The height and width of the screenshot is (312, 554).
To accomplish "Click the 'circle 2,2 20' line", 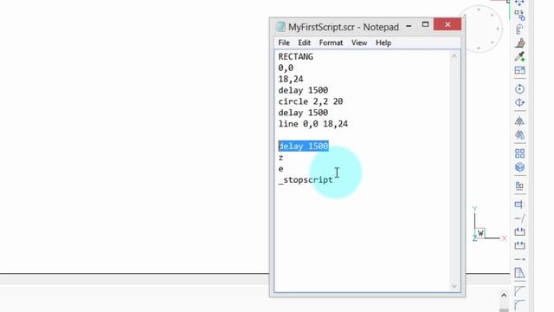I will pos(311,101).
